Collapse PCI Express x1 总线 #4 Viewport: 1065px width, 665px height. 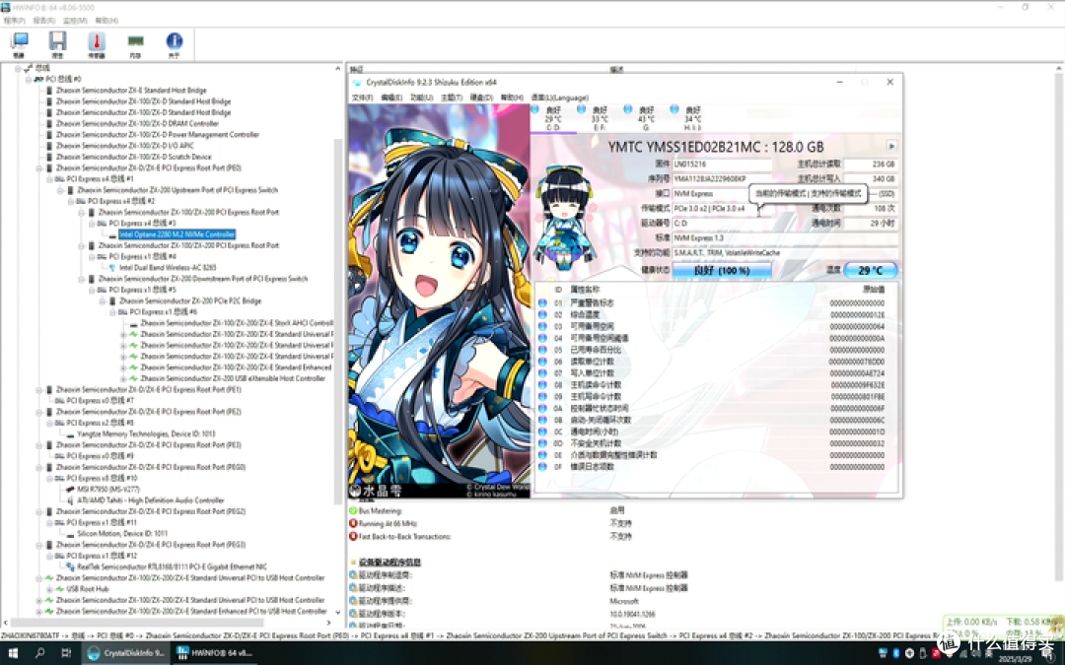(92, 256)
